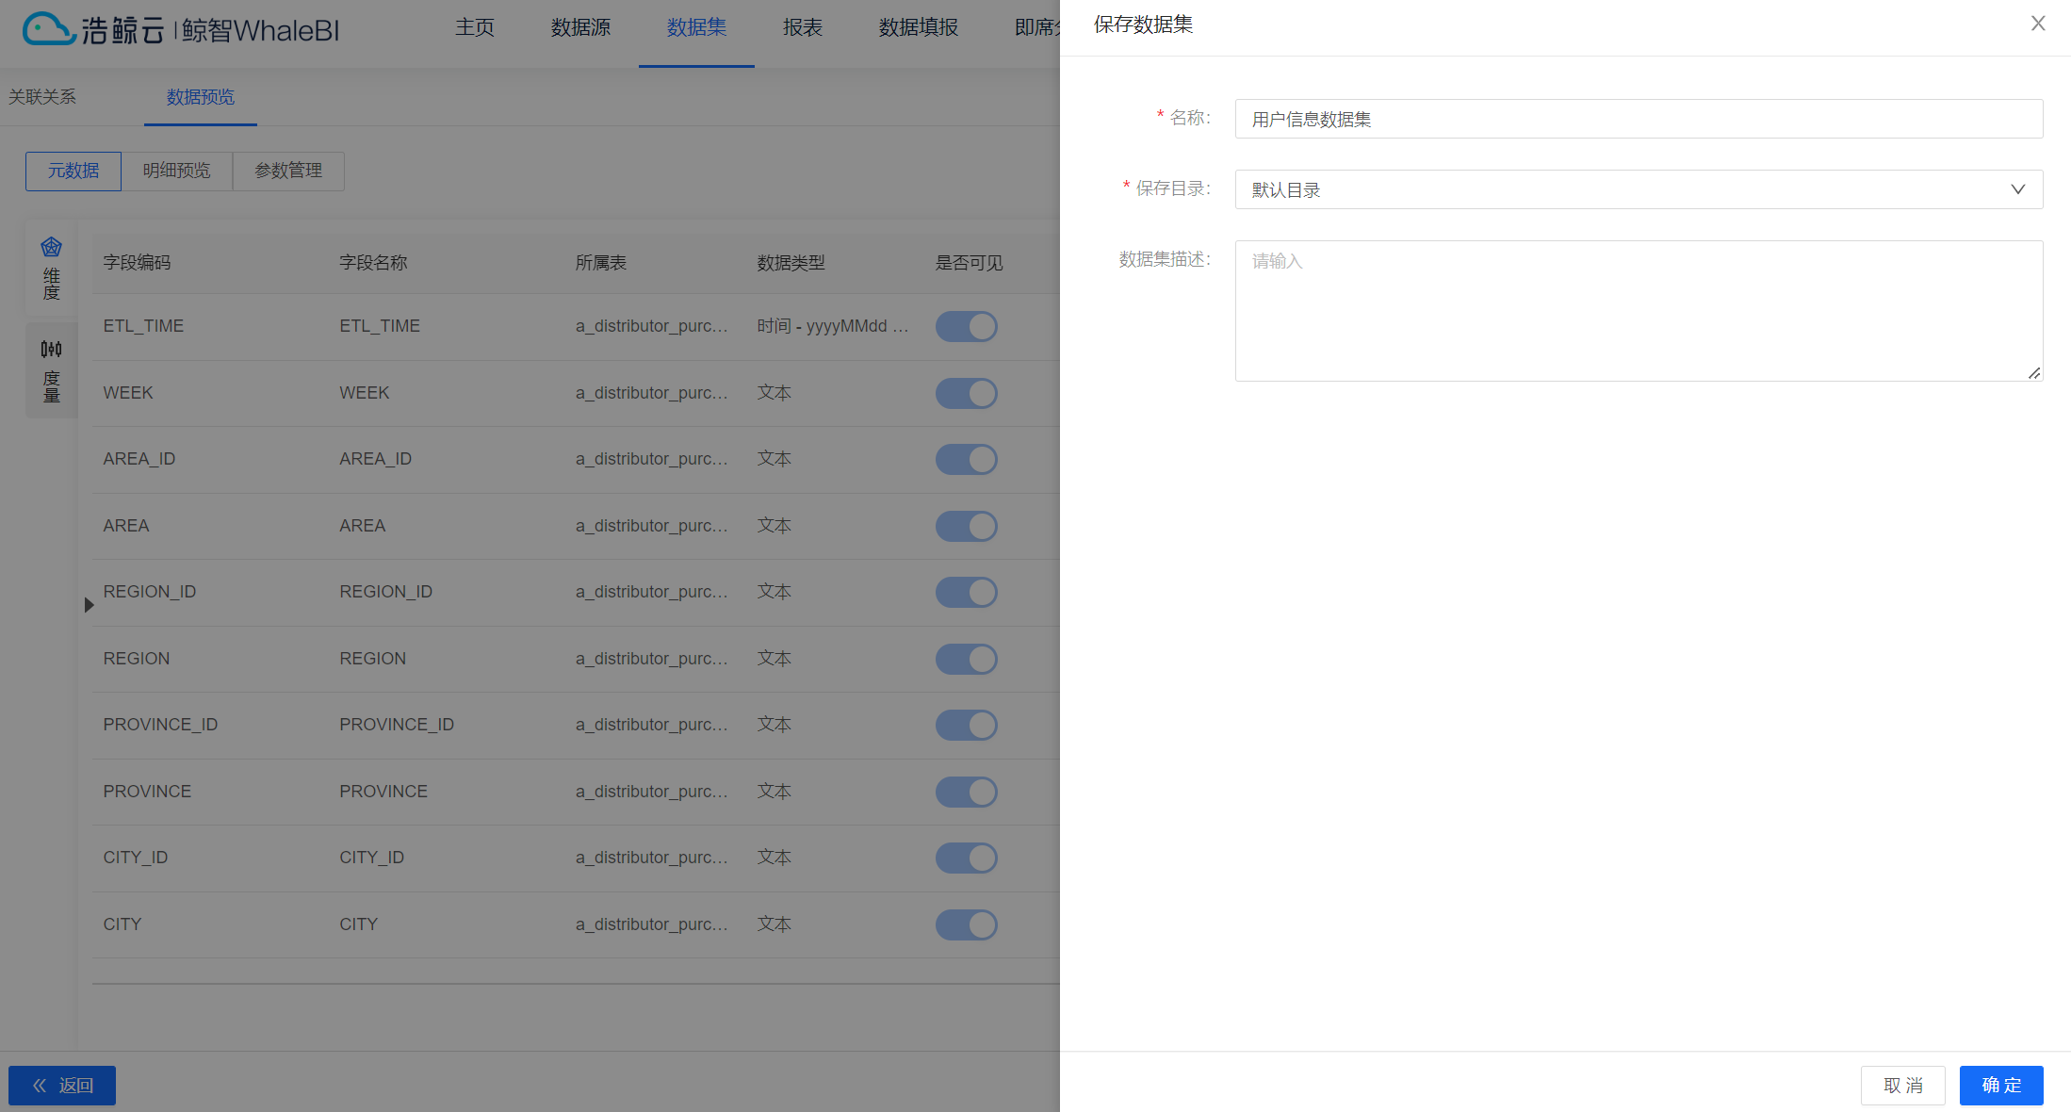Click data type cell 时间 - yyyyMMdd
Viewport: 2071px width, 1112px height.
tap(833, 326)
